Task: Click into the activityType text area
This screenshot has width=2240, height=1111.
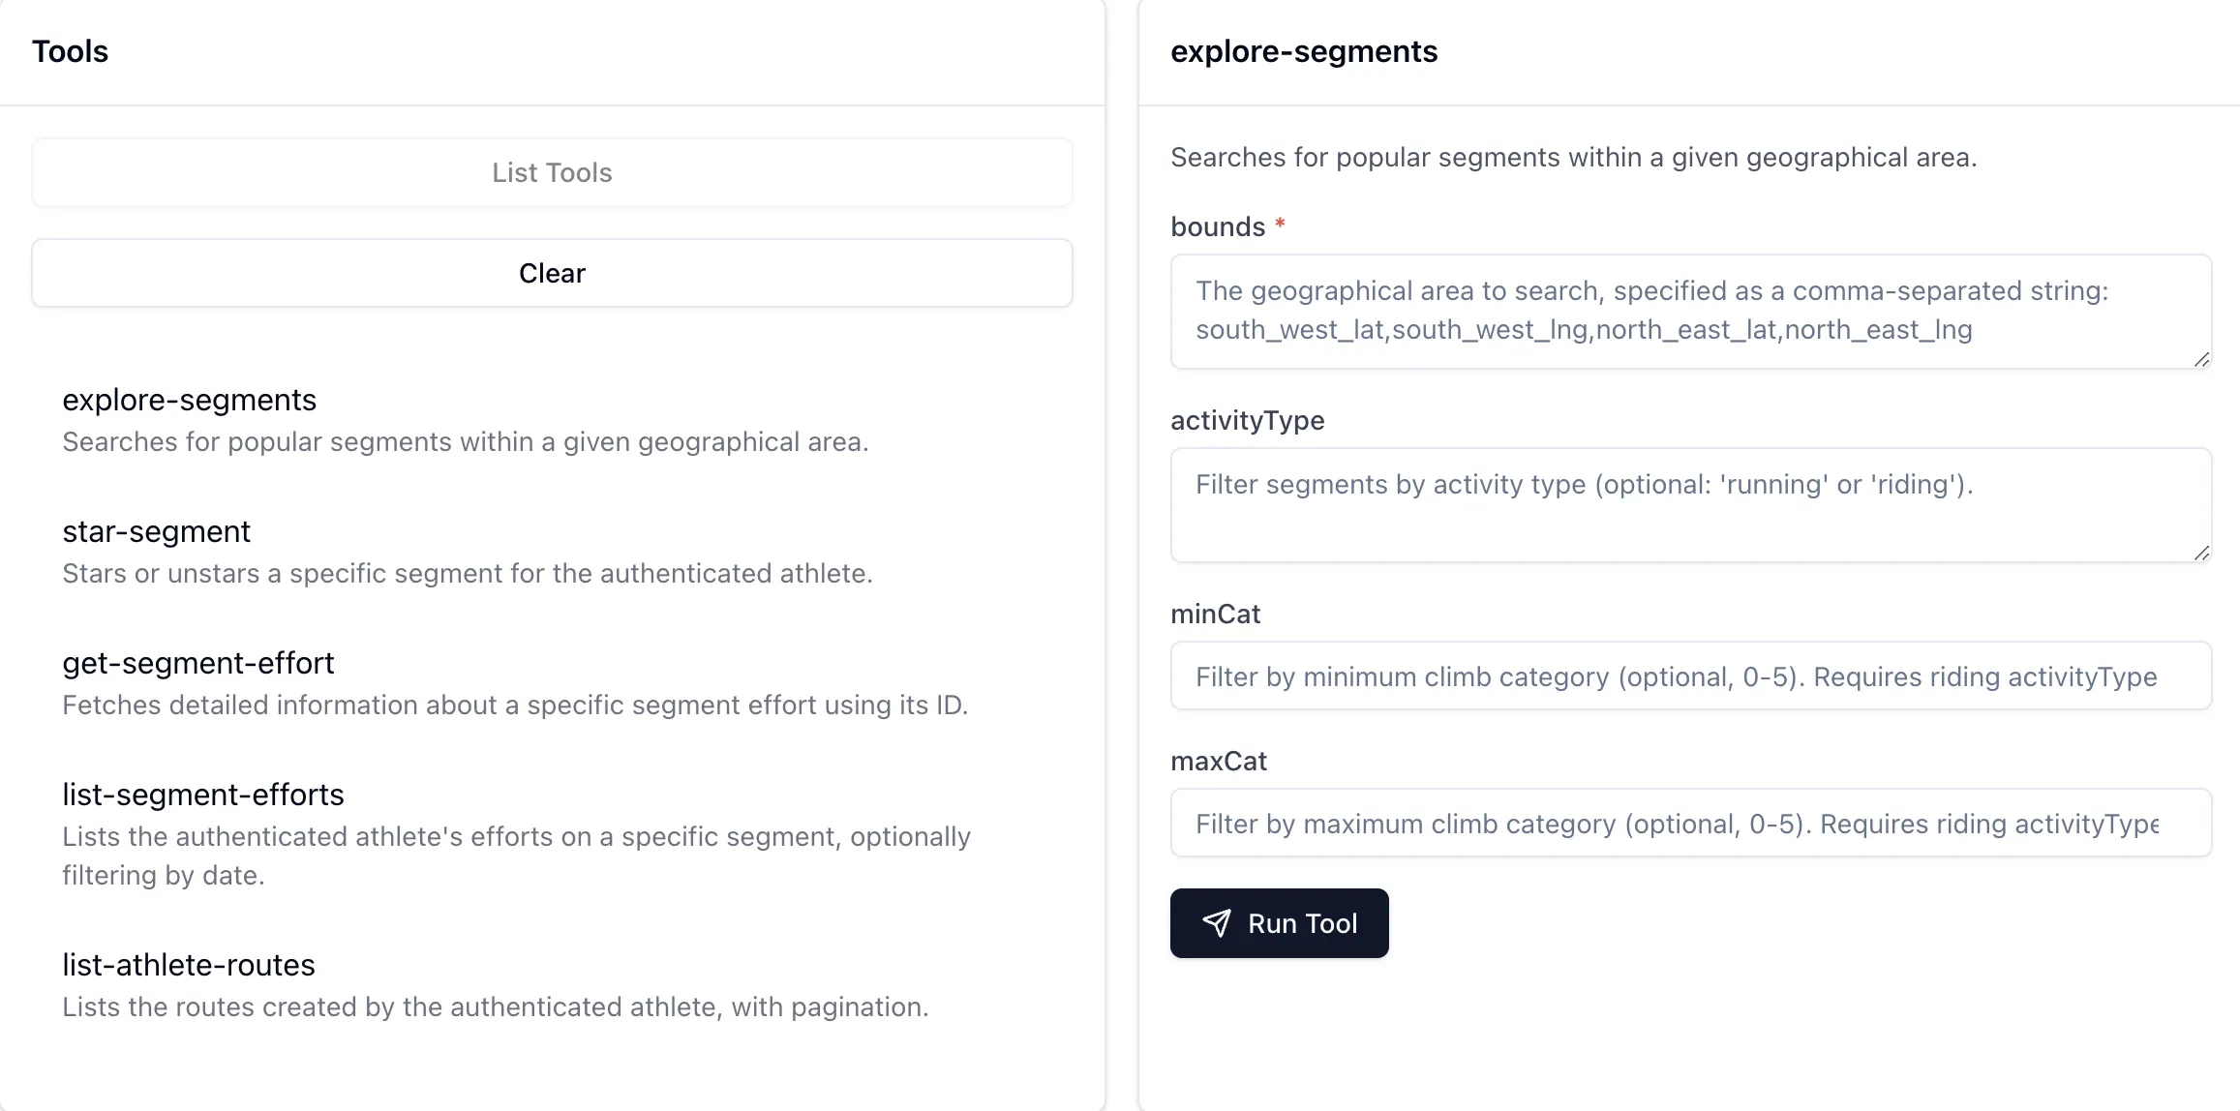Action: pyautogui.click(x=1690, y=505)
